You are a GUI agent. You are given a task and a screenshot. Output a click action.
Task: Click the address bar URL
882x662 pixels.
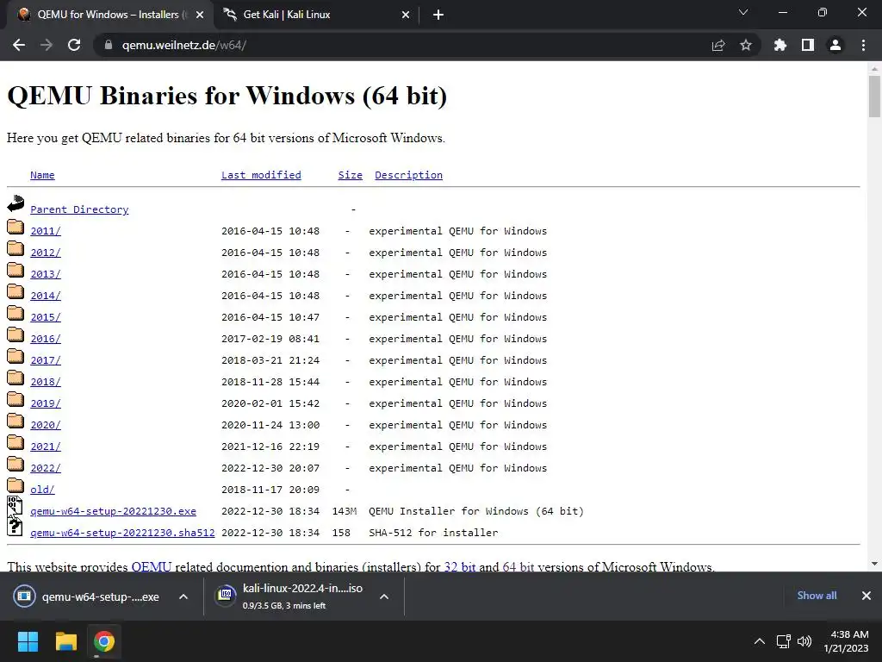tap(184, 45)
